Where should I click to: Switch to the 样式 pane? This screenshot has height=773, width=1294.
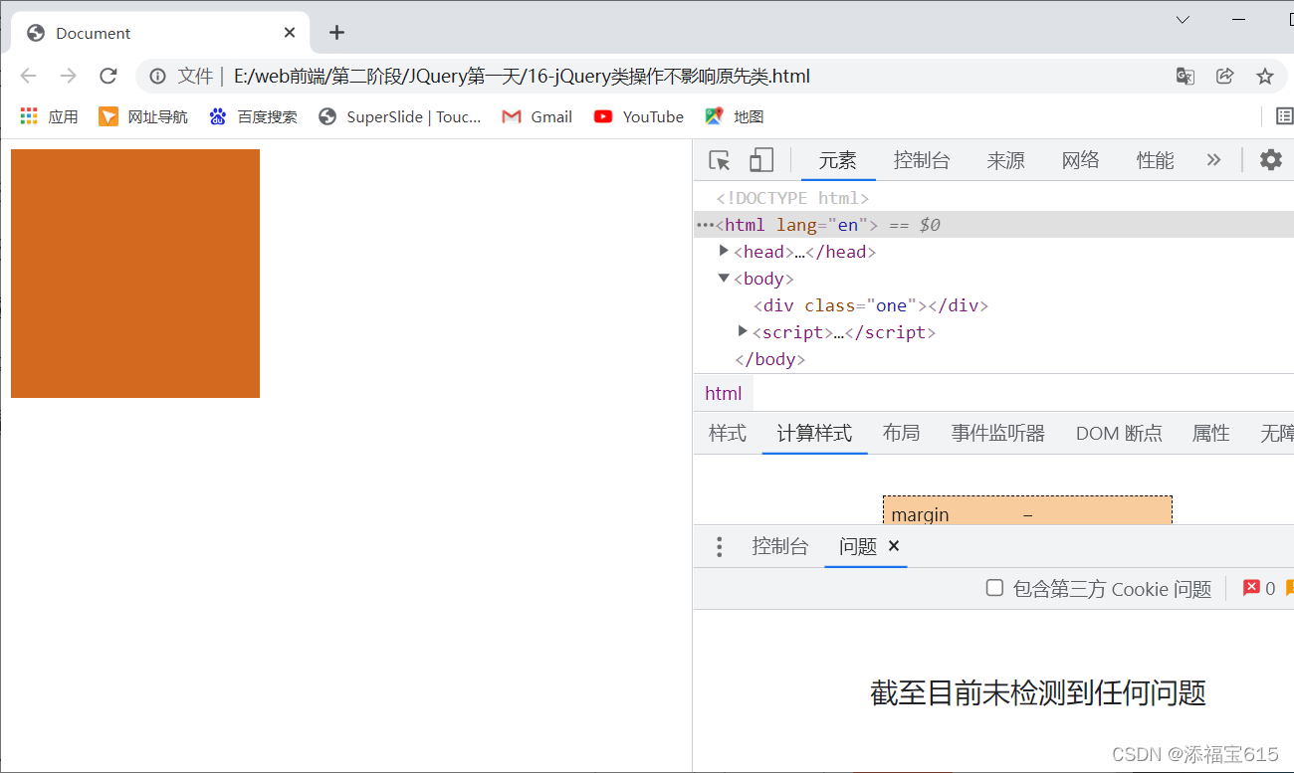(728, 433)
